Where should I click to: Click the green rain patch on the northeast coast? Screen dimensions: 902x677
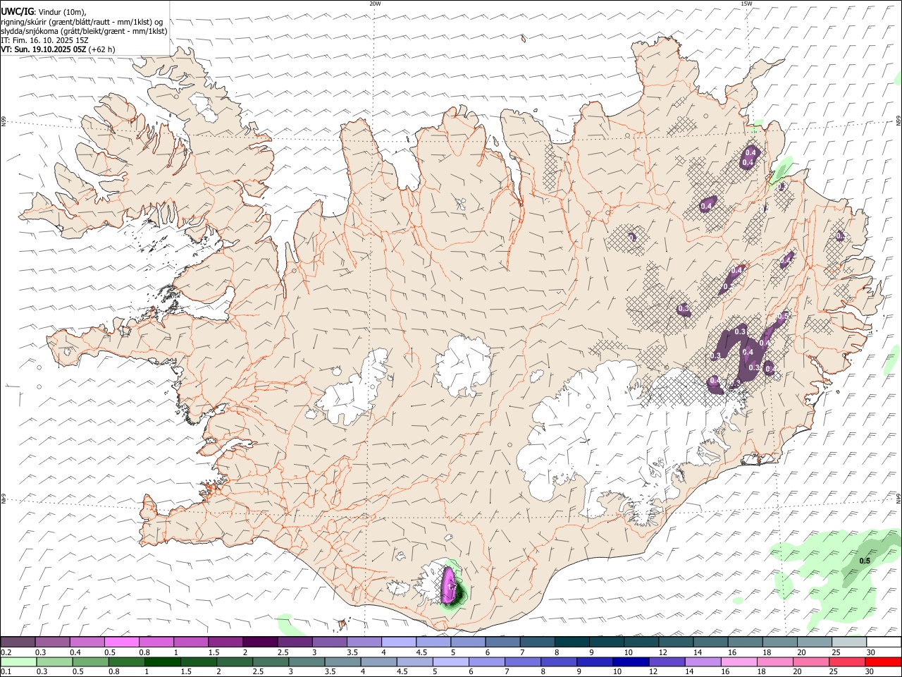[x=781, y=171]
